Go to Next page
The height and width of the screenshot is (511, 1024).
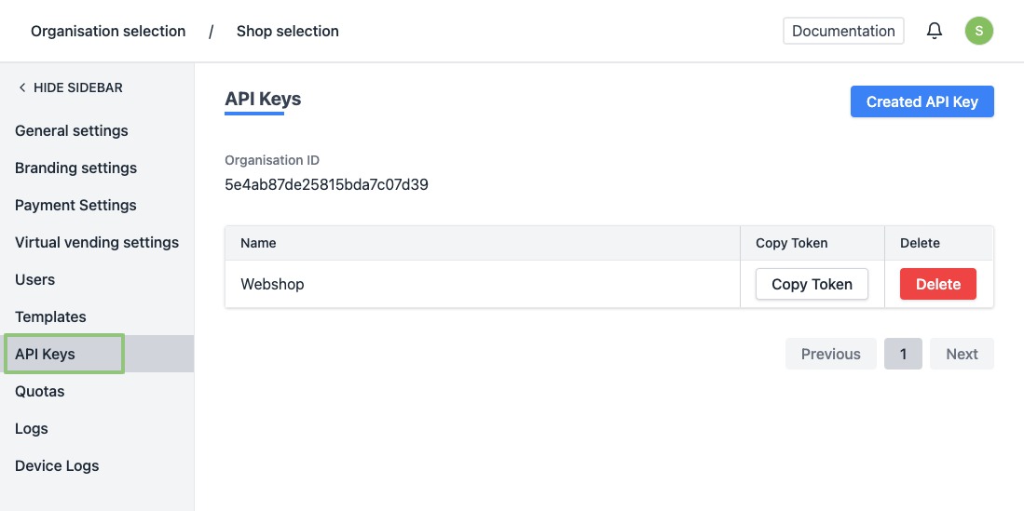pos(962,354)
